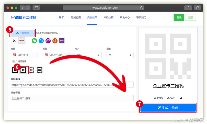This screenshot has width=207, height=124.
Task: Toggle the 透明背景 switch
Action: coord(14,61)
